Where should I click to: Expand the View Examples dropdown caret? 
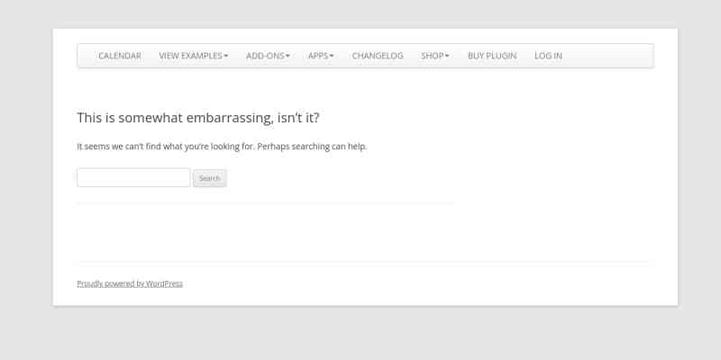coord(226,57)
